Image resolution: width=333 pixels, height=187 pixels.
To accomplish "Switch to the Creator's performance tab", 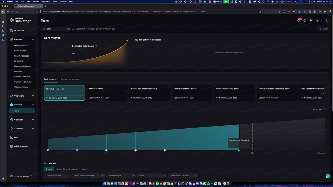I will coord(70,79).
